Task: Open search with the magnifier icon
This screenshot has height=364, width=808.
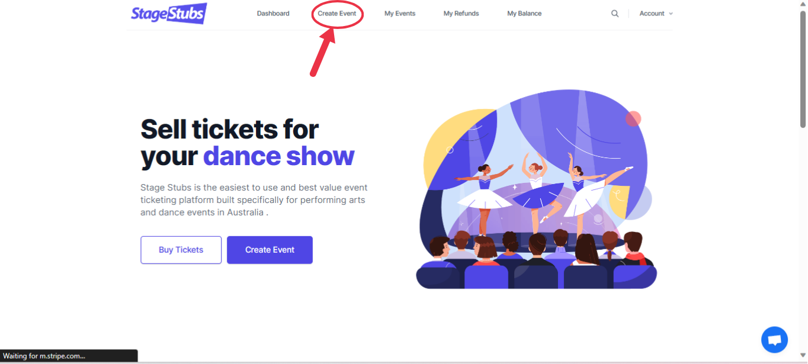Action: pyautogui.click(x=615, y=14)
